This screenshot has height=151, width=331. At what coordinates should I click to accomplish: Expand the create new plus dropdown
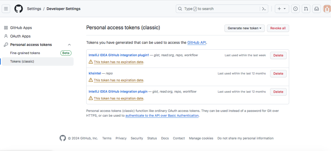click(x=282, y=9)
